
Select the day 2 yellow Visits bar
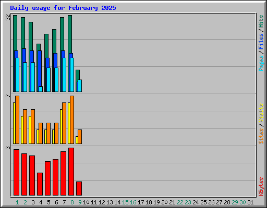coord(22,130)
